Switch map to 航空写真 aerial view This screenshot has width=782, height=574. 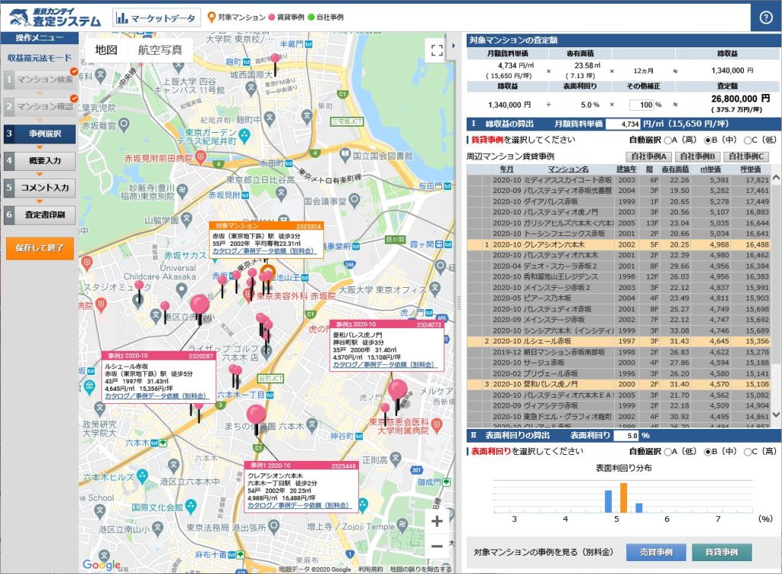[160, 50]
